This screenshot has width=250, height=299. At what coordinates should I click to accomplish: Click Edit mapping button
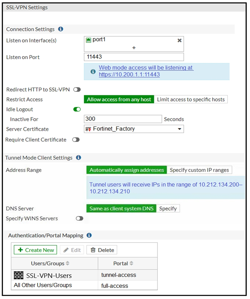point(72,250)
